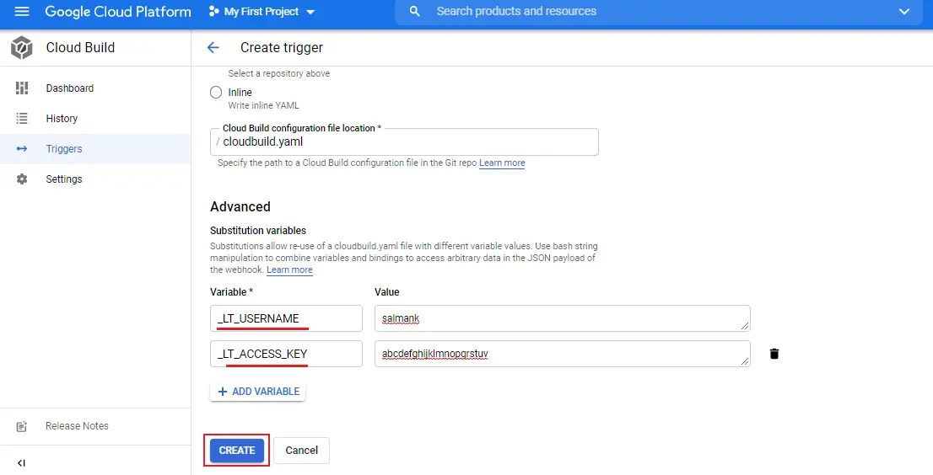Open Learn more link for config file

pos(502,163)
